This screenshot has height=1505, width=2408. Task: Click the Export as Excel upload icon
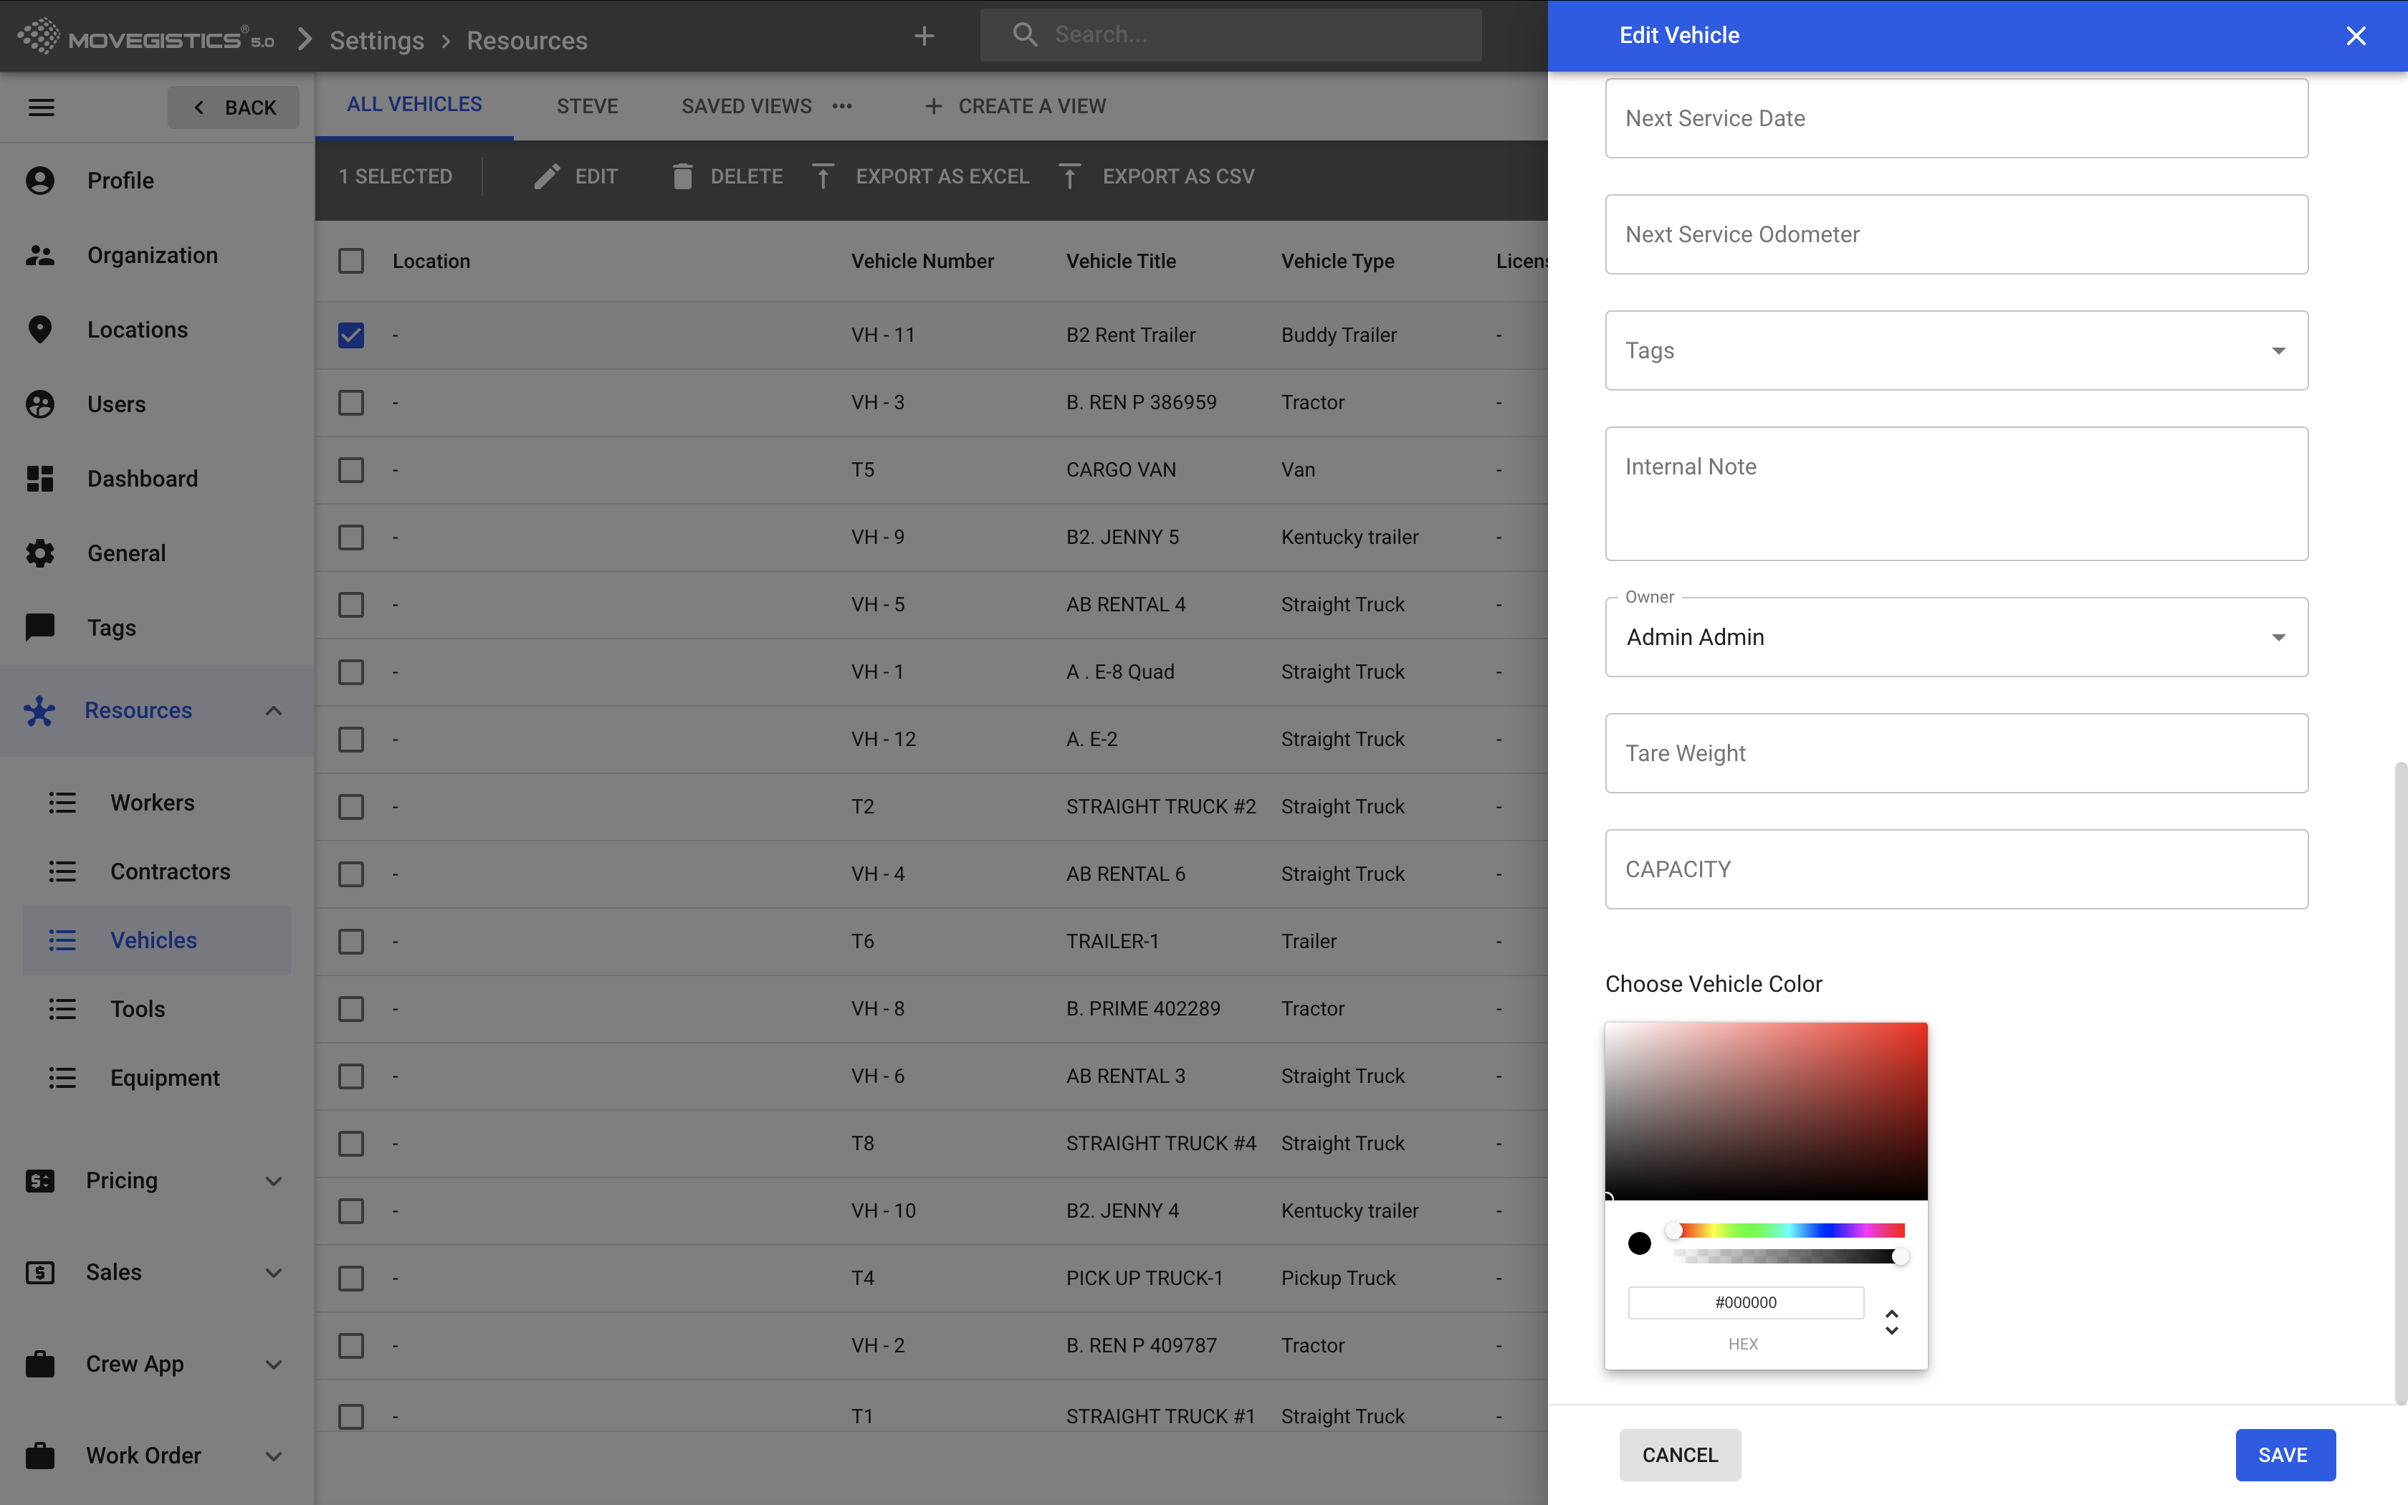click(823, 176)
